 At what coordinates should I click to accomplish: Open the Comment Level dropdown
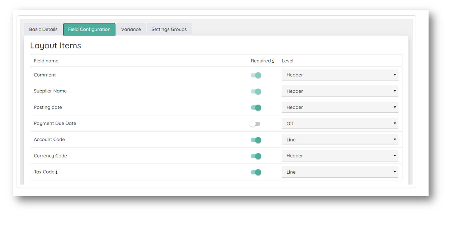[340, 75]
